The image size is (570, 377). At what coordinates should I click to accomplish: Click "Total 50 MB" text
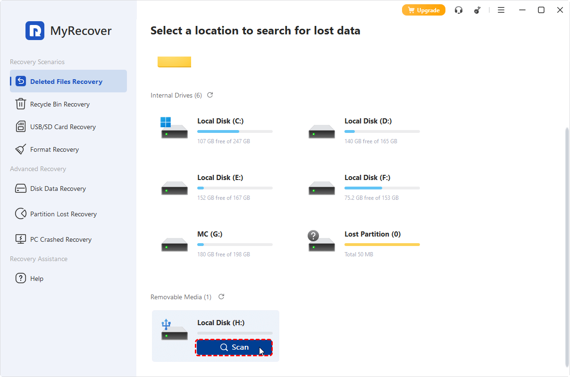(359, 254)
